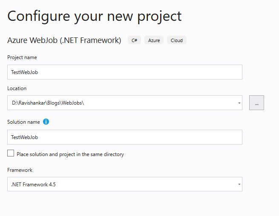Open the Location path dropdown arrow
The width and height of the screenshot is (279, 216).
click(239, 103)
